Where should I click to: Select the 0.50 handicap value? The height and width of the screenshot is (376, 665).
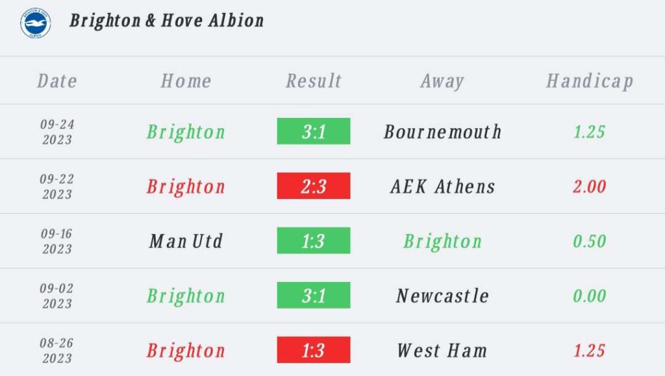click(x=589, y=241)
